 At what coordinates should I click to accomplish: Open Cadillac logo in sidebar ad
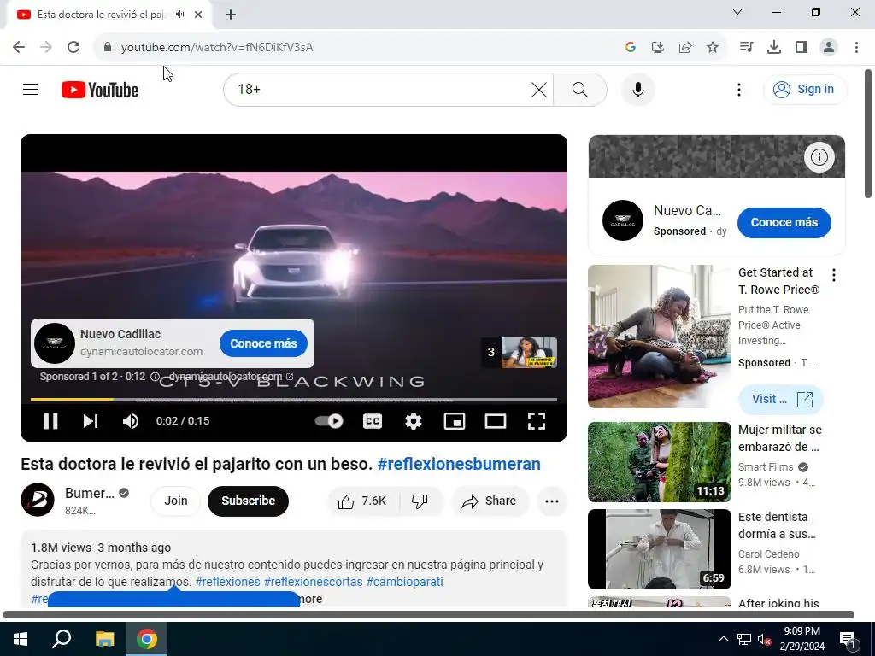coord(623,220)
